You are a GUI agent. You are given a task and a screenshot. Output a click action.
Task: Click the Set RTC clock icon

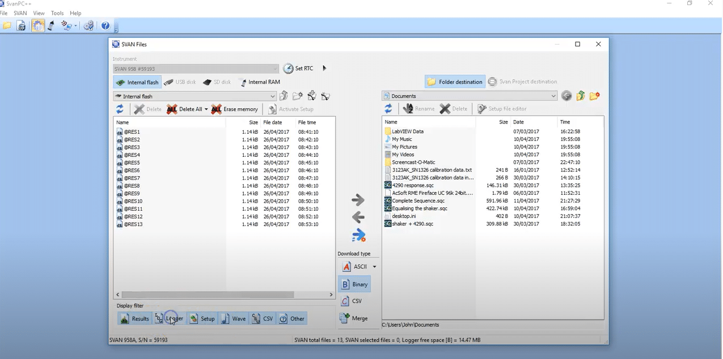point(289,69)
